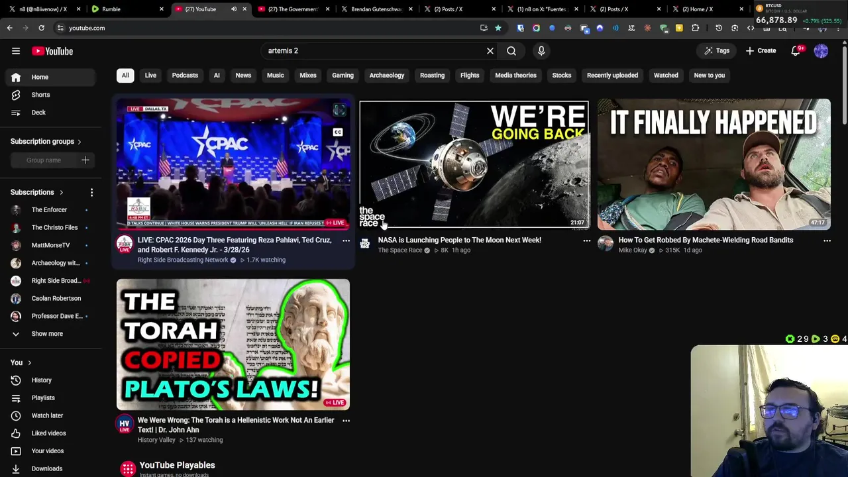The width and height of the screenshot is (848, 477).
Task: Open Caolan Robertson subscription channel
Action: [50, 299]
